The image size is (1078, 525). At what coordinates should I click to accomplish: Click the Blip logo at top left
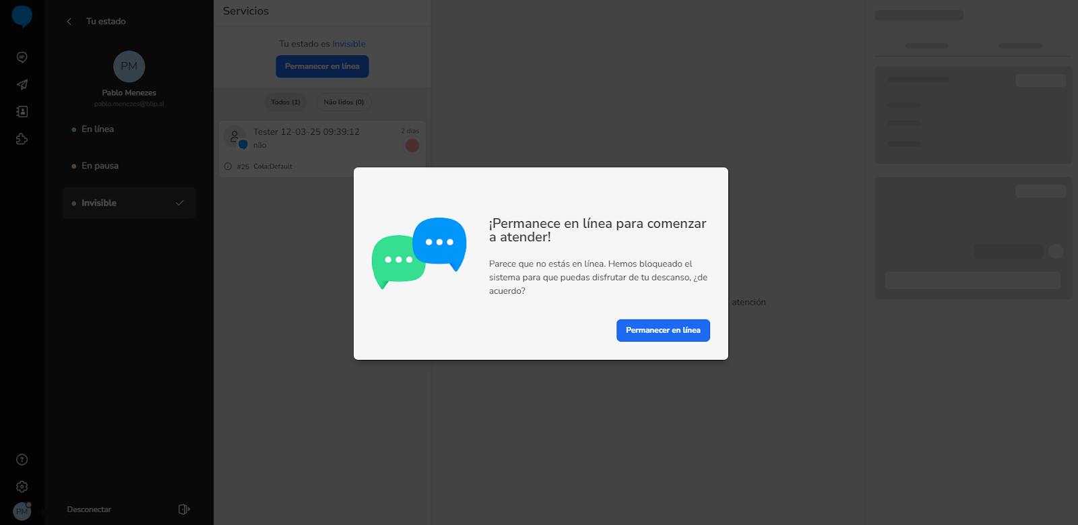[x=22, y=16]
